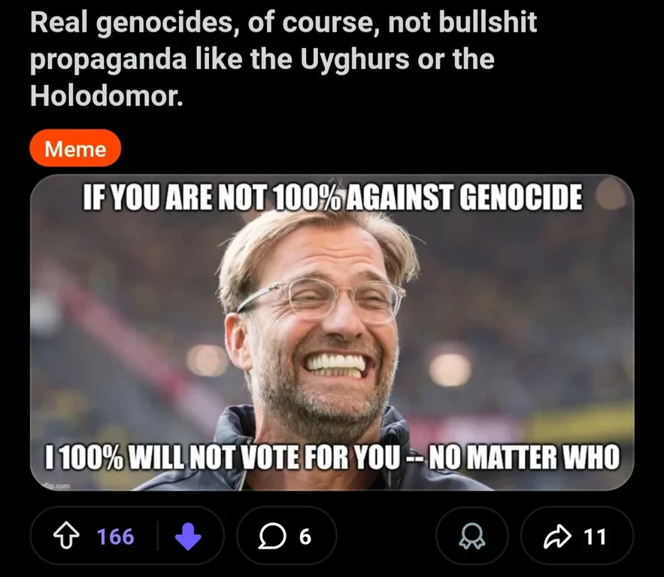The image size is (664, 577).
Task: Upvote the post with the up arrow
Action: (x=66, y=536)
